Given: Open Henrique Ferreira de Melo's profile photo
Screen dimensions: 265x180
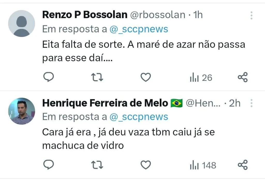Looking at the screenshot, I should 21,111.
